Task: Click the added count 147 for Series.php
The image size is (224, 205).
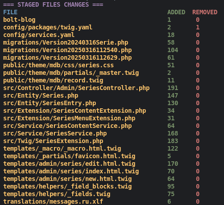Action: 173,96
